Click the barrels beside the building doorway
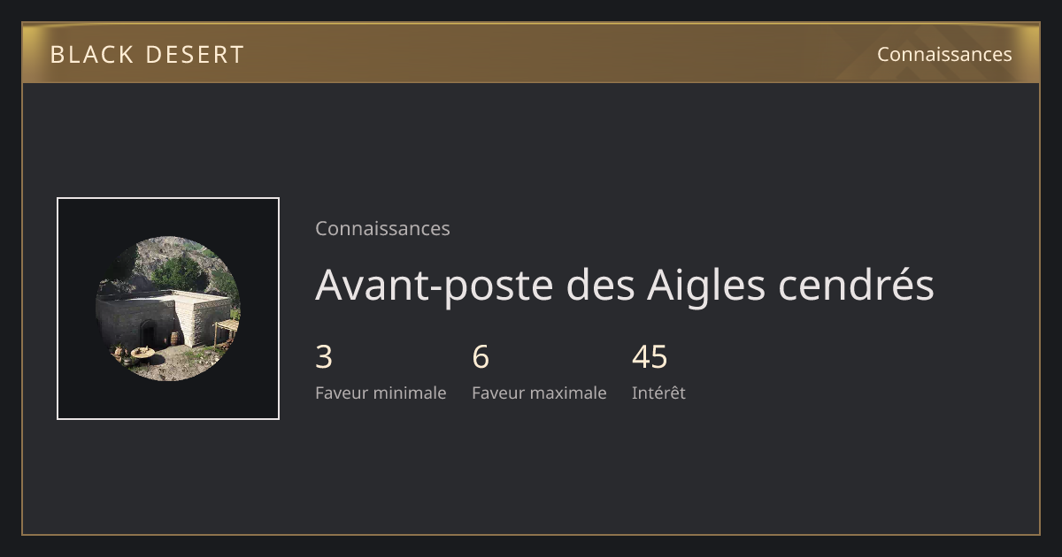This screenshot has height=557, width=1062. pos(175,339)
